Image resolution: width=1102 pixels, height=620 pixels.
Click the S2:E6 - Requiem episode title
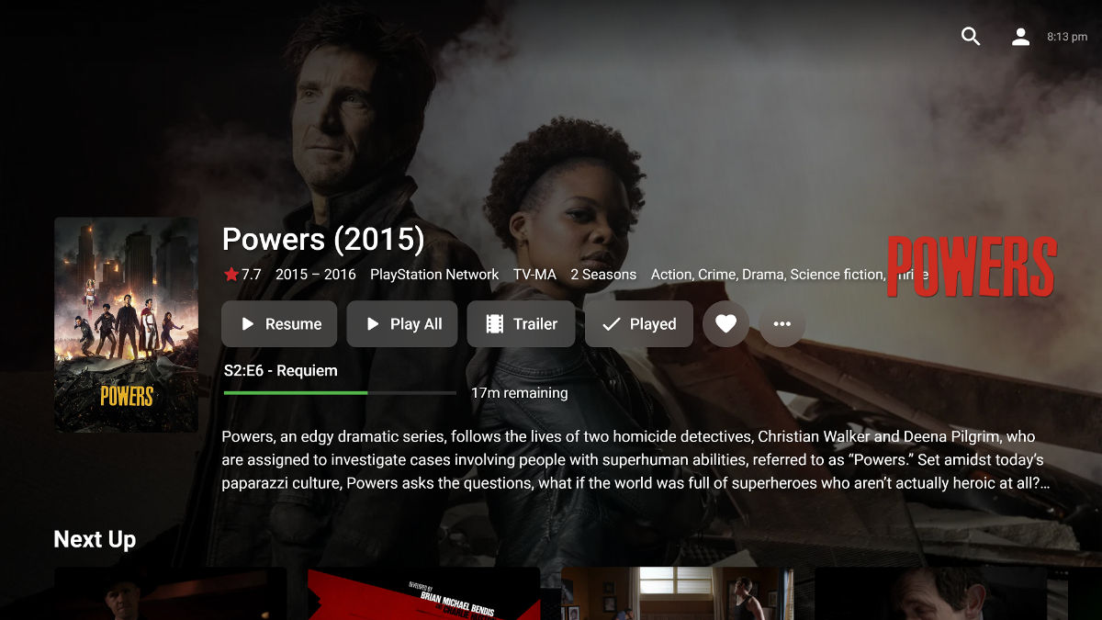tap(281, 371)
